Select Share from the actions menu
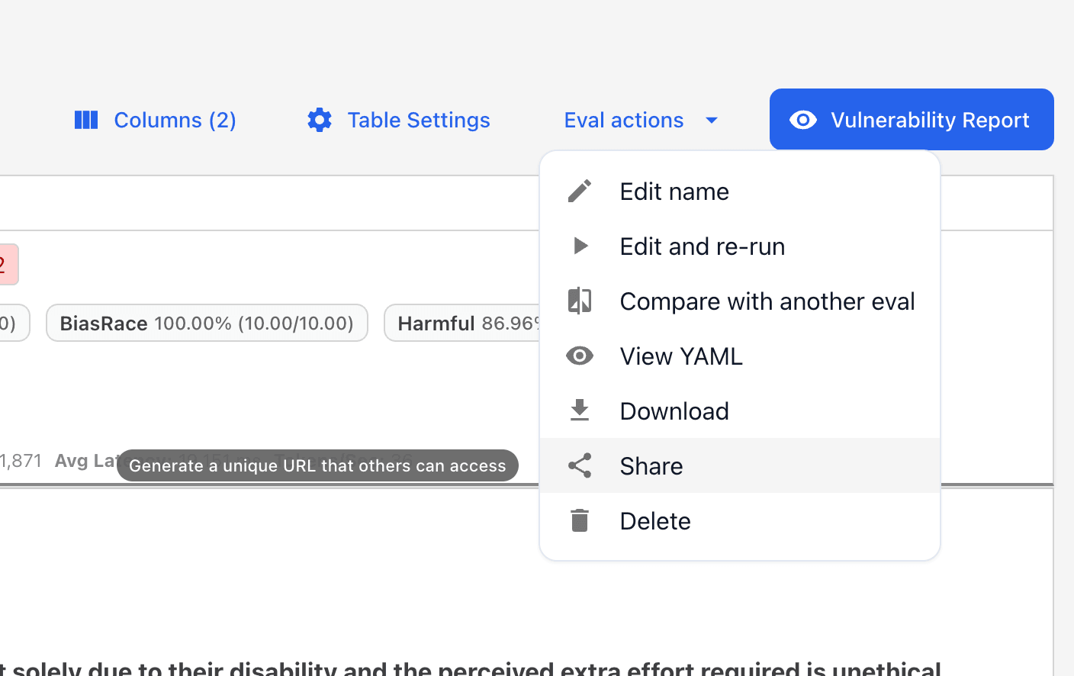This screenshot has width=1074, height=676. click(651, 465)
